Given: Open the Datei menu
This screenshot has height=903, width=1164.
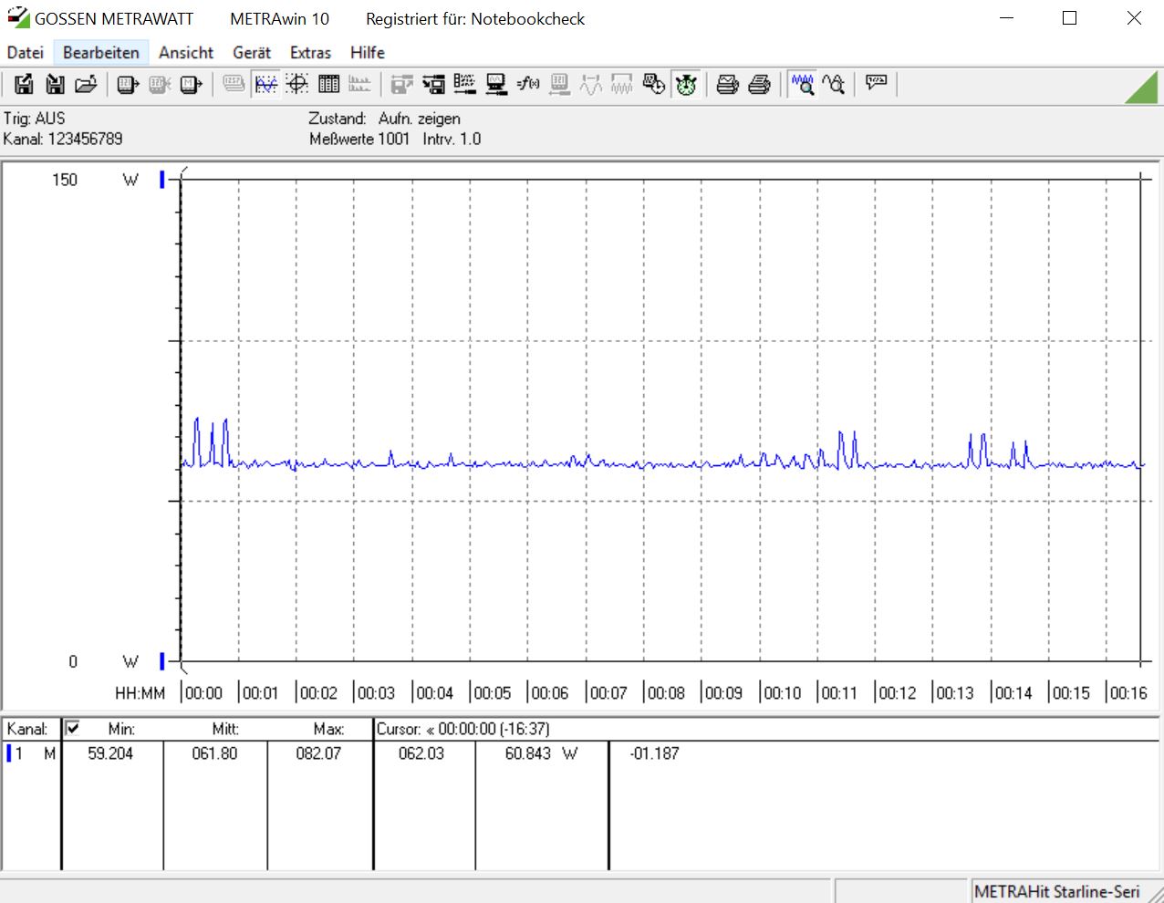Looking at the screenshot, I should point(26,53).
